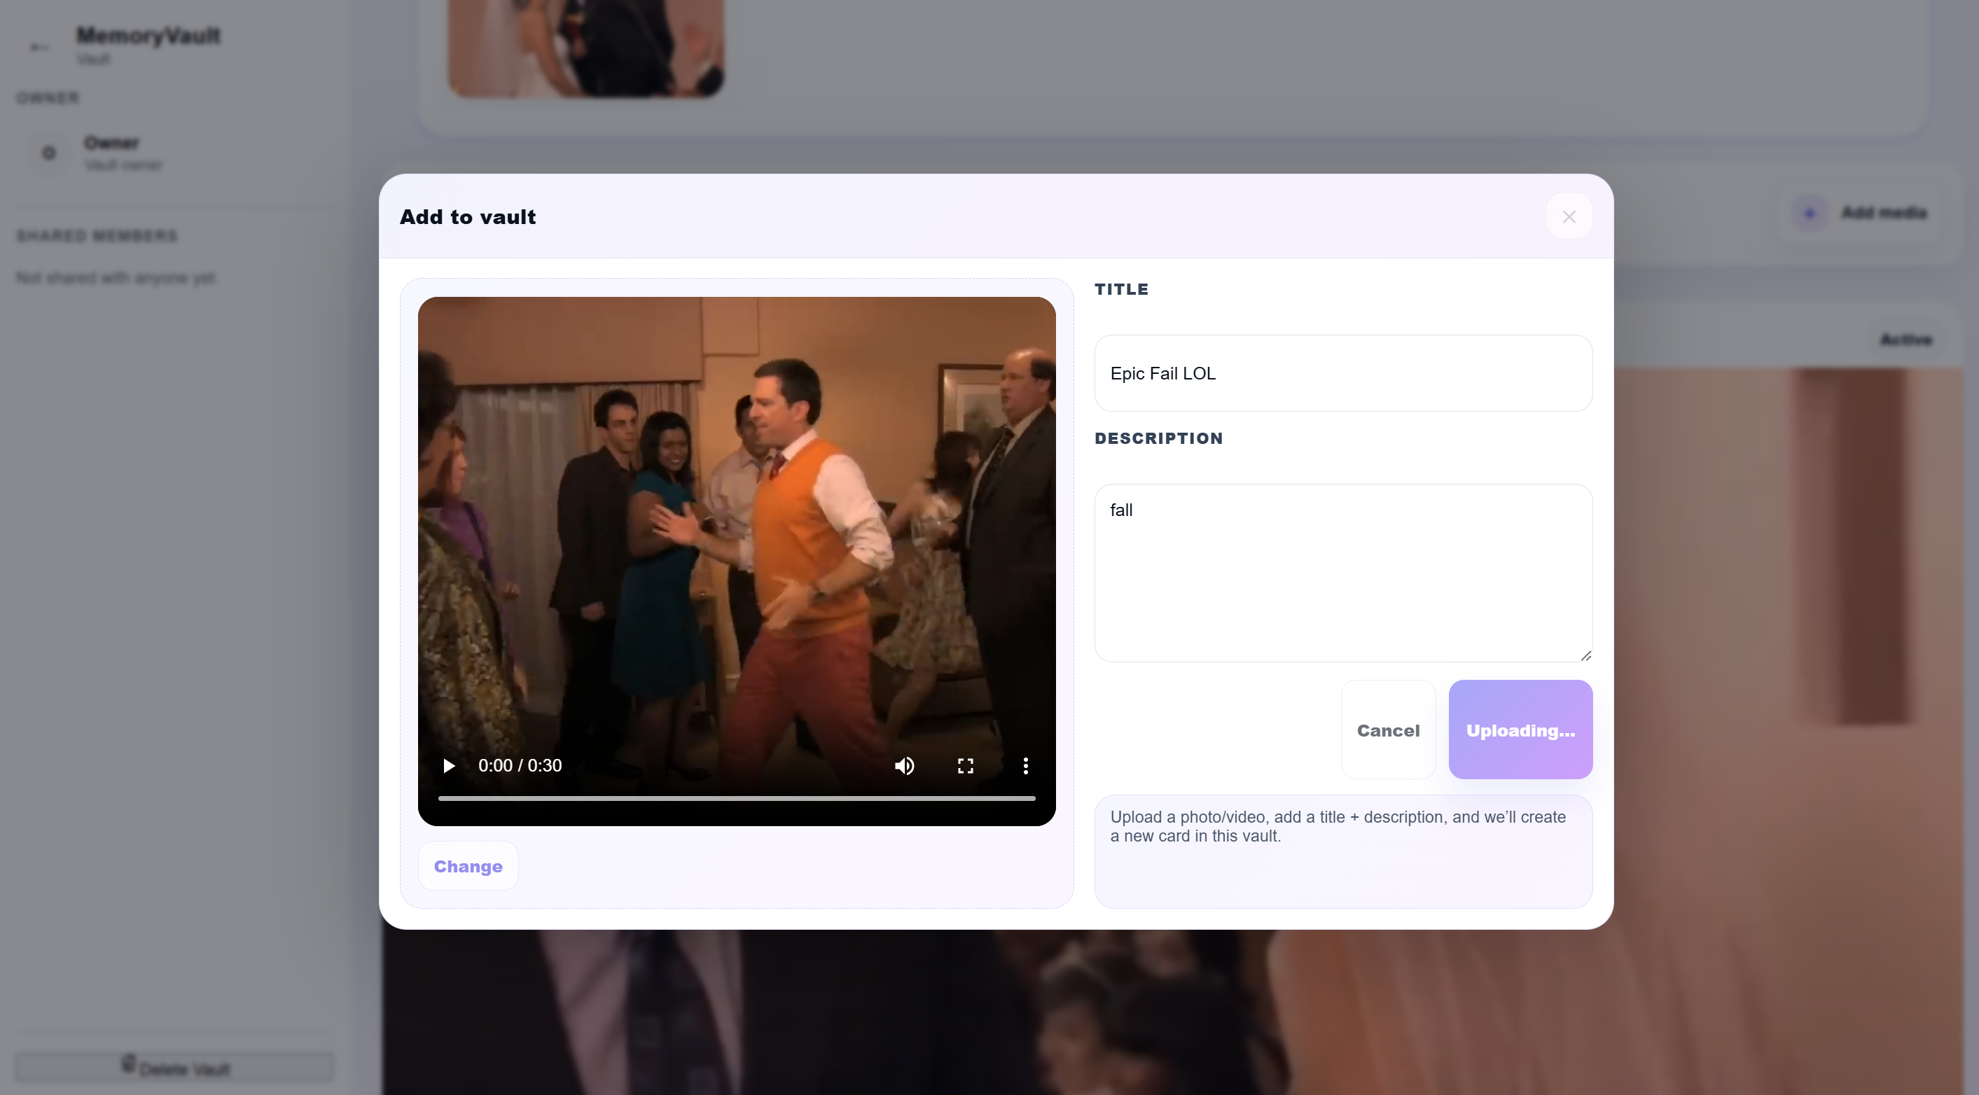This screenshot has height=1095, width=1979.
Task: Click the Delete Vault trash icon
Action: 128,1063
